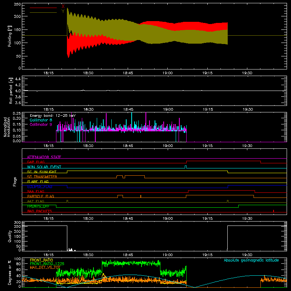The height and width of the screenshot is (291, 291).
Task: Click the SC_IN_SUNLIGHT flag label
Action: pos(42,172)
